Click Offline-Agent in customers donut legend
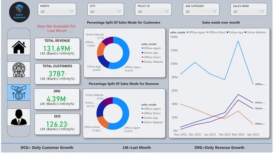 pyautogui.click(x=151, y=48)
